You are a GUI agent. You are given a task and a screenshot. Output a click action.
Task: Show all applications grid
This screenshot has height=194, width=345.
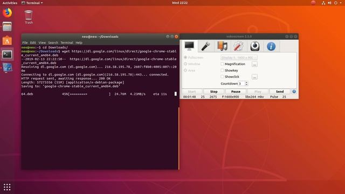coord(7,187)
